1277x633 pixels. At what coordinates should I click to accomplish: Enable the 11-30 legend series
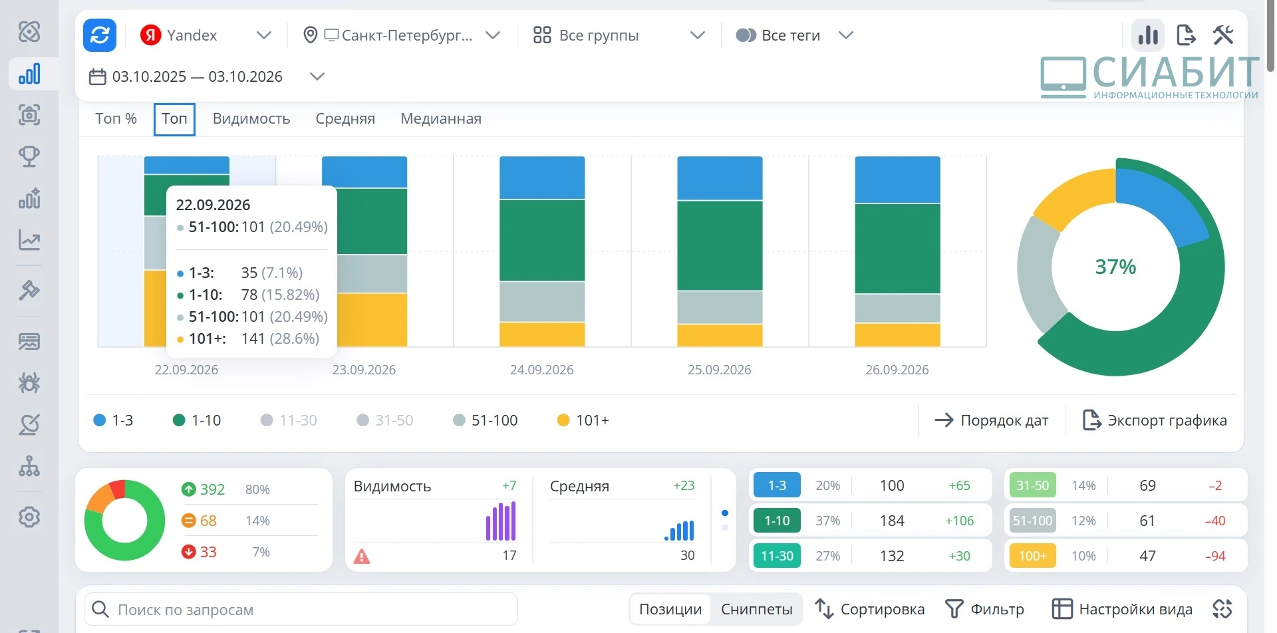pos(289,420)
